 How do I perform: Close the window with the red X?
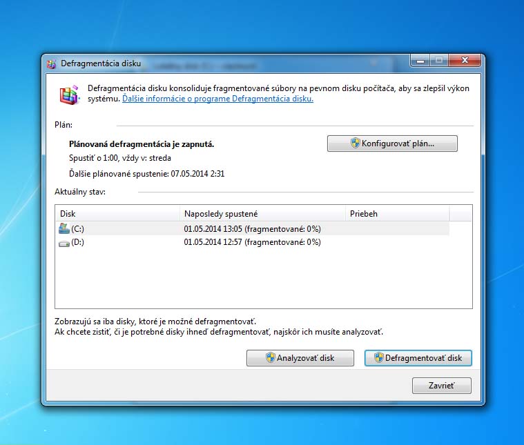coord(465,61)
